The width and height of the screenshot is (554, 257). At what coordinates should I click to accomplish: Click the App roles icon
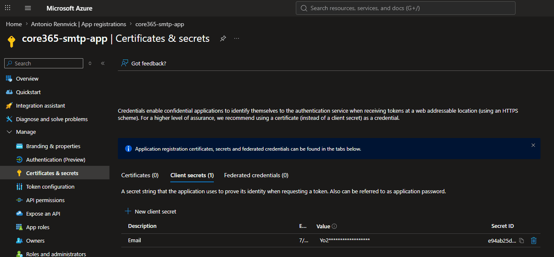click(x=19, y=227)
